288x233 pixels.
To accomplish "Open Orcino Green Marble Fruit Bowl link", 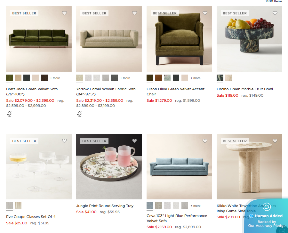I will [245, 89].
